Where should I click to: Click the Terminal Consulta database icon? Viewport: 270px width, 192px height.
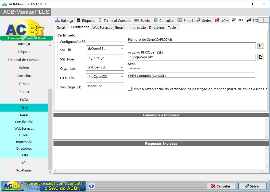click(x=100, y=20)
